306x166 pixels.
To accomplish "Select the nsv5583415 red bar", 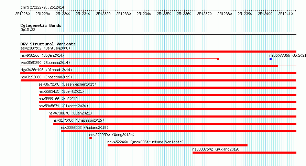I will click(168, 95).
